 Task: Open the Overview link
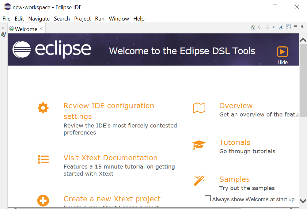[236, 106]
